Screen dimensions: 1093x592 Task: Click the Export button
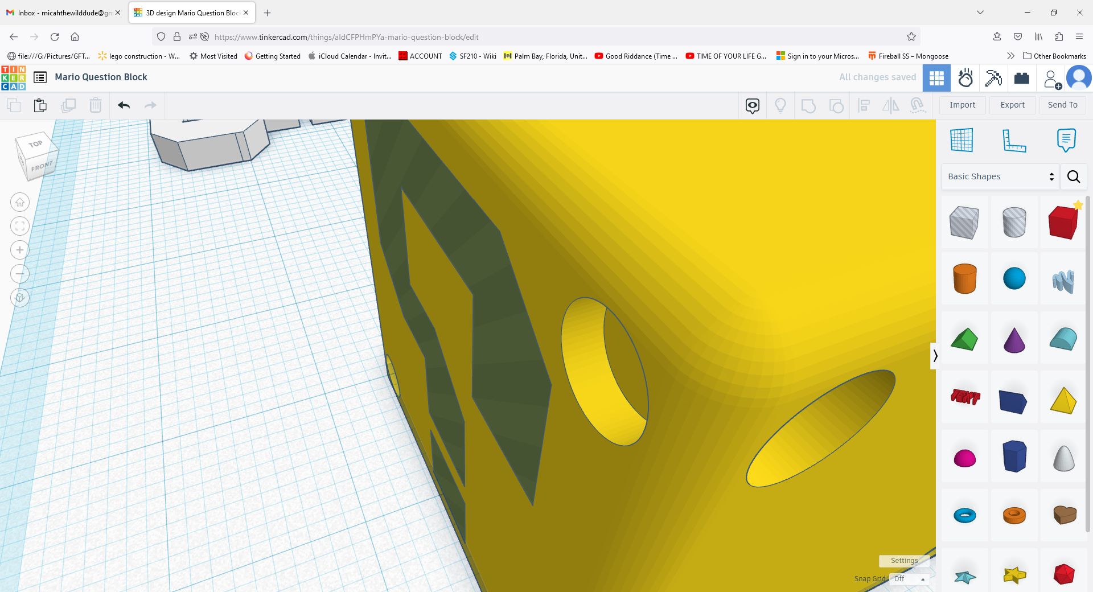tap(1012, 105)
